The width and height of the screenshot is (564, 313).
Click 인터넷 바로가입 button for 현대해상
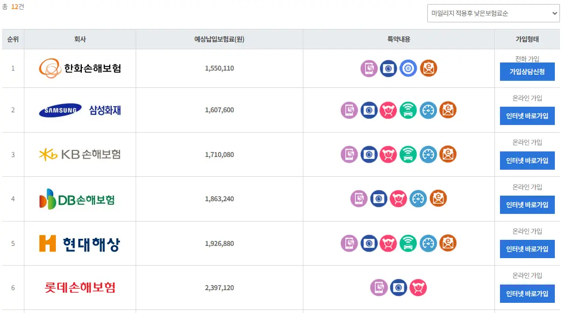[527, 249]
